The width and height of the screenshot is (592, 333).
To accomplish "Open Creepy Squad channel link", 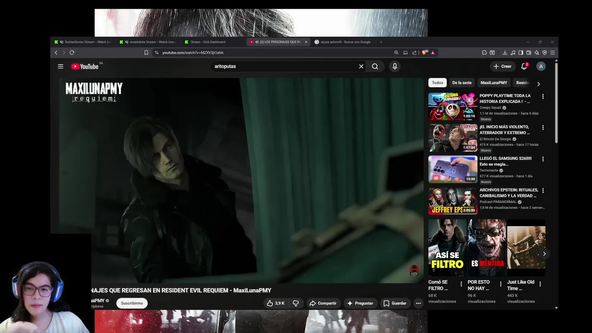I will coord(490,108).
